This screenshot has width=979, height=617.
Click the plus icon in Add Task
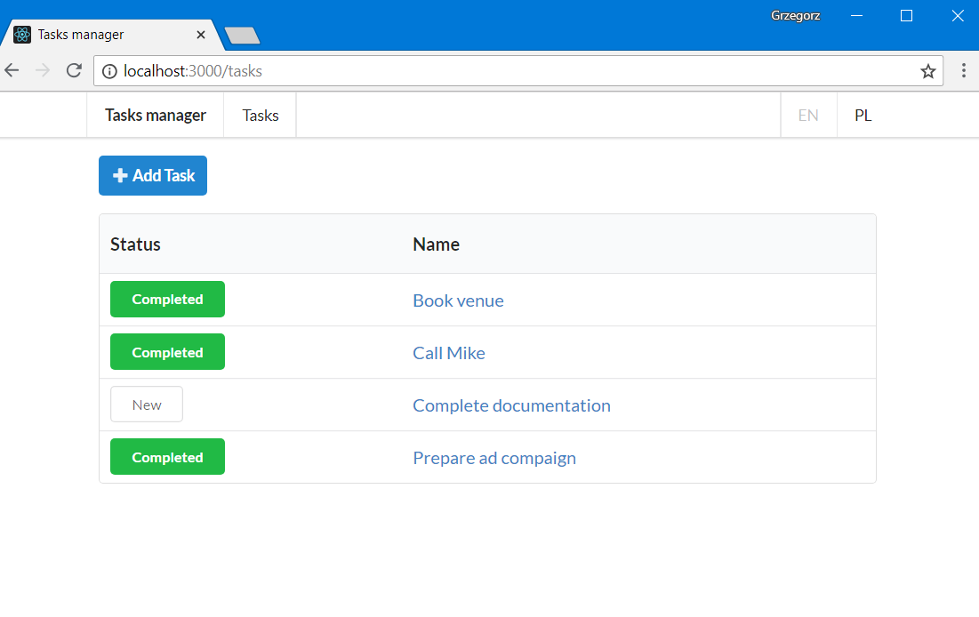click(x=120, y=175)
